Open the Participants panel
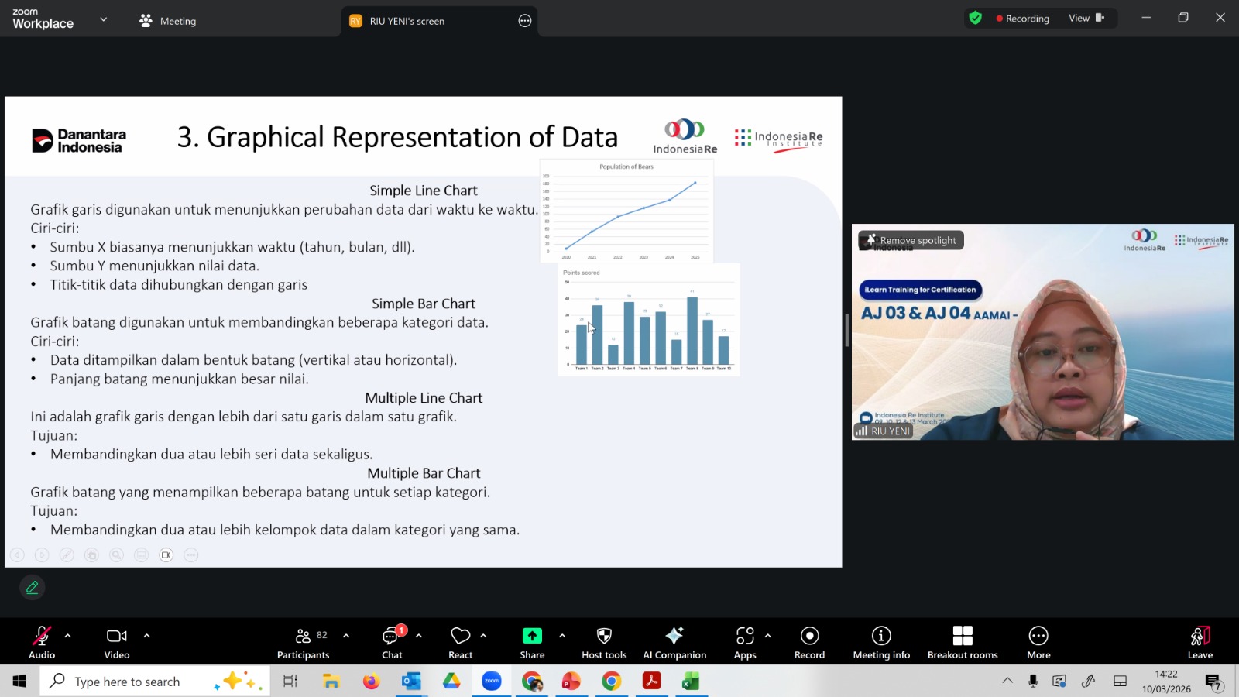This screenshot has height=697, width=1239. pyautogui.click(x=303, y=643)
